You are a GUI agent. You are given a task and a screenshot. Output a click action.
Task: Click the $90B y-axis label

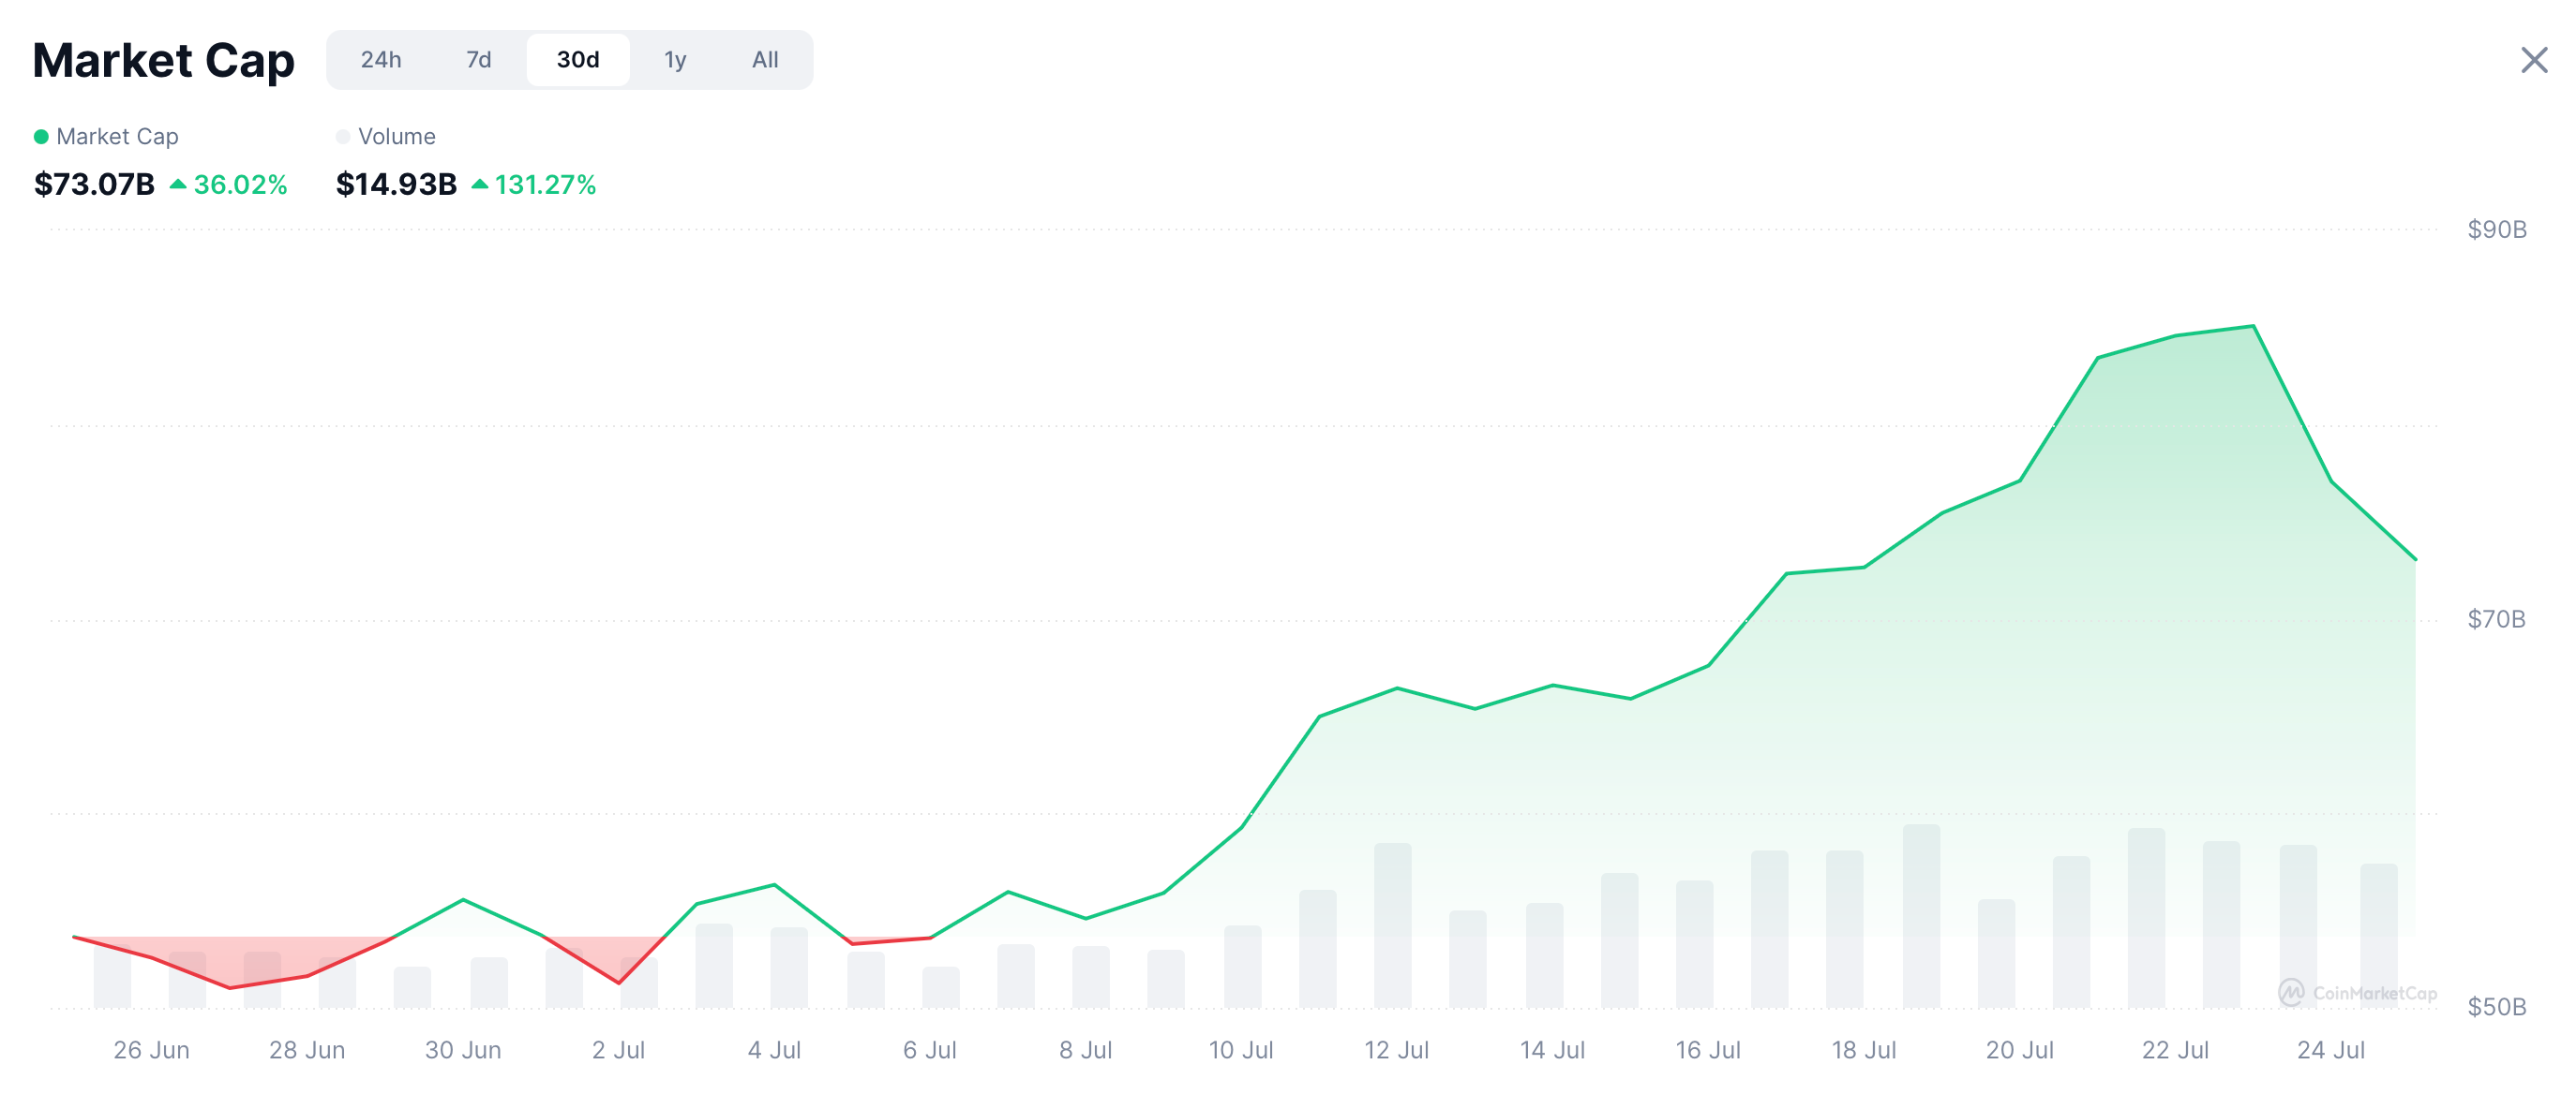[x=2497, y=229]
